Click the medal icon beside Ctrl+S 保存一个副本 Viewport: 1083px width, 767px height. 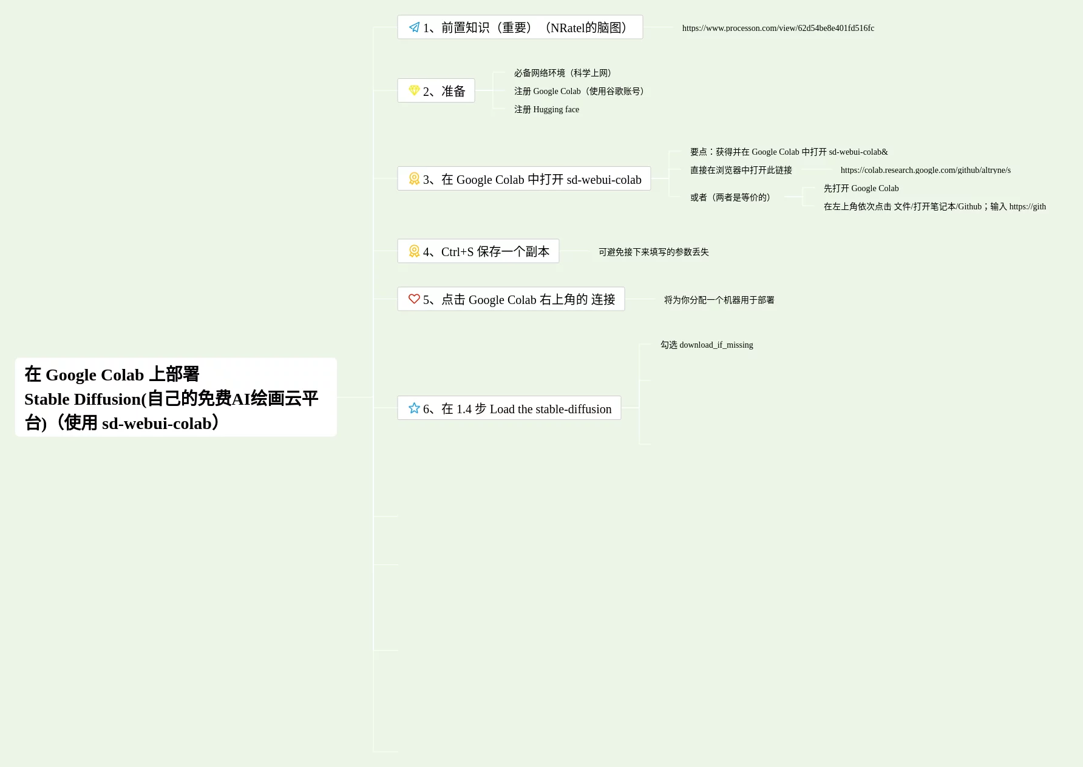[414, 251]
